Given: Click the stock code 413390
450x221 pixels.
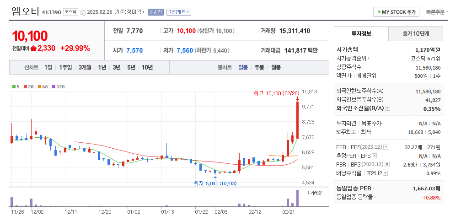Looking at the screenshot, I should coord(51,12).
